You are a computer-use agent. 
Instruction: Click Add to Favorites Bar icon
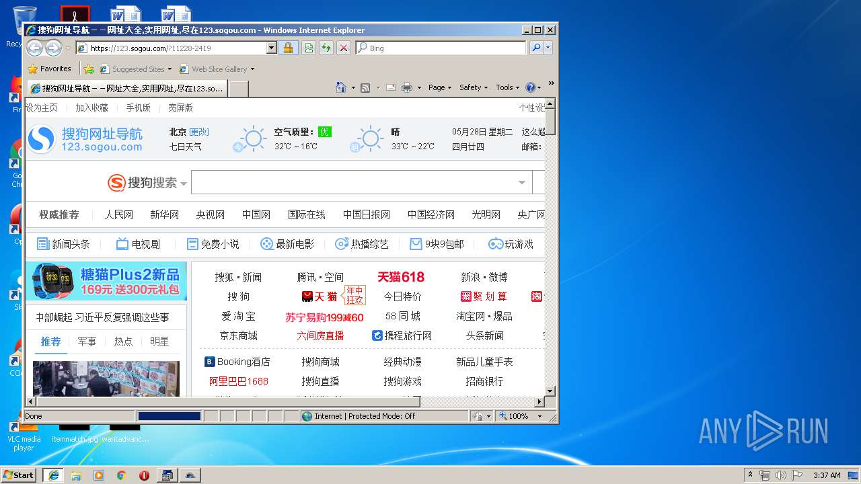[89, 69]
